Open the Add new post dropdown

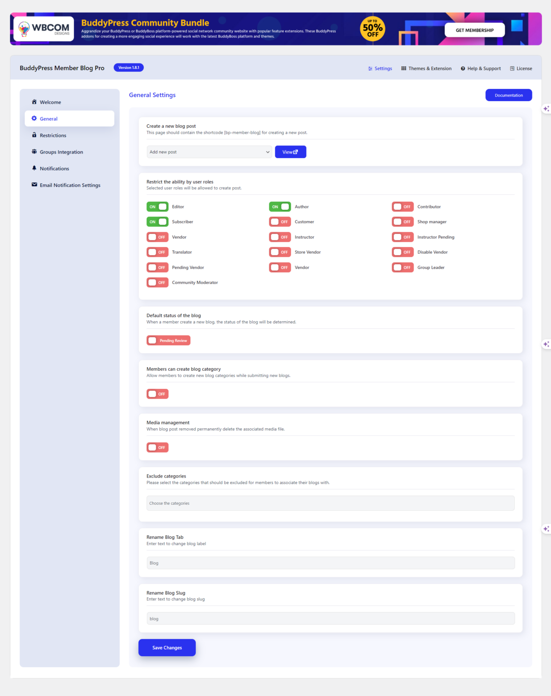[x=209, y=151]
